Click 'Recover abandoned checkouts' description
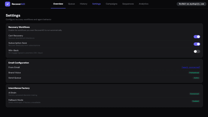This screenshot has width=208, height=117. click(x=21, y=38)
